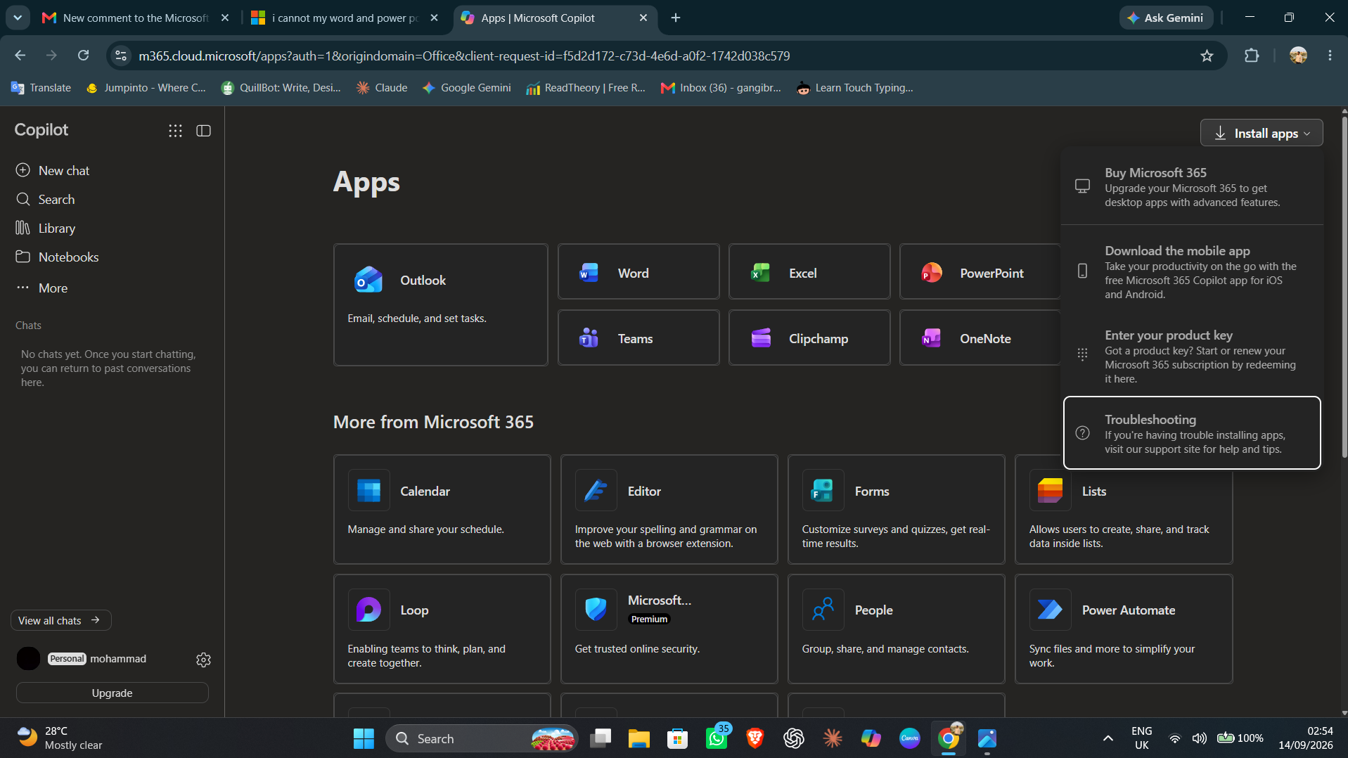Click the Upgrade button

click(113, 693)
